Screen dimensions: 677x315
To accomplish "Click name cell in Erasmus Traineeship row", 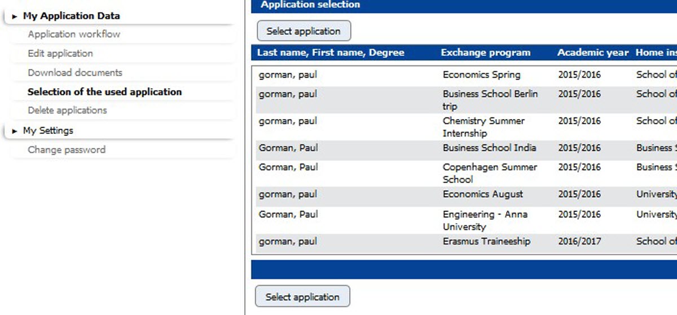I will coord(288,242).
